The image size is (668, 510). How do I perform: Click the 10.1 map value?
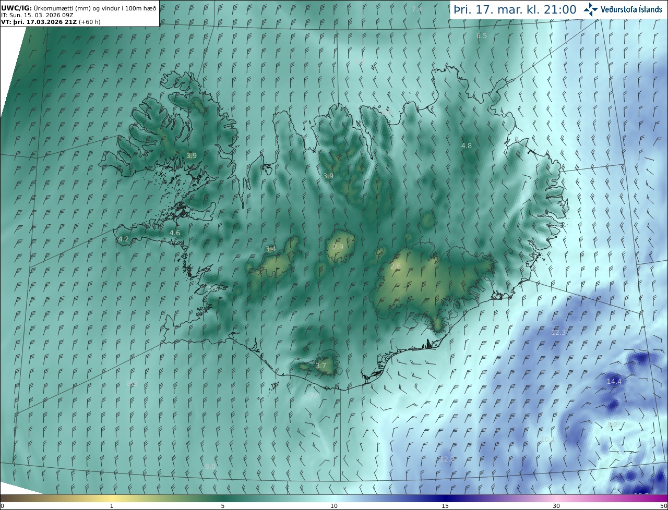[x=547, y=439]
